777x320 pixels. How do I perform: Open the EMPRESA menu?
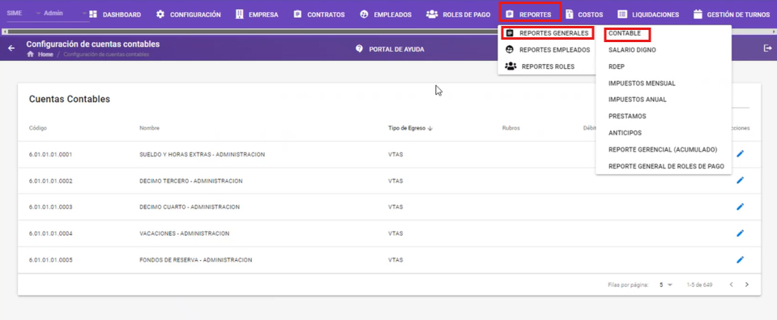(257, 15)
